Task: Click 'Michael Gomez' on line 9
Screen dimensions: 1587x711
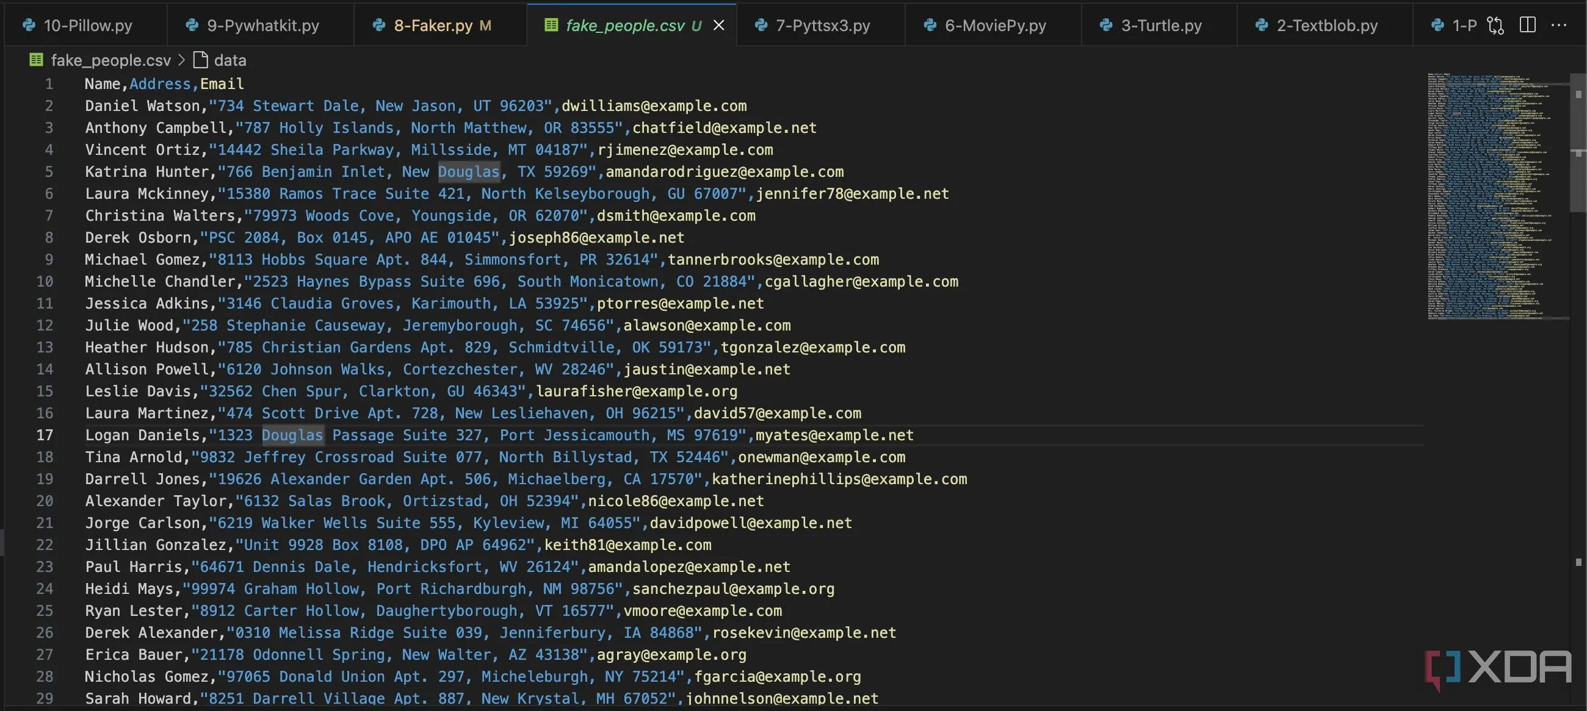Action: coord(142,260)
